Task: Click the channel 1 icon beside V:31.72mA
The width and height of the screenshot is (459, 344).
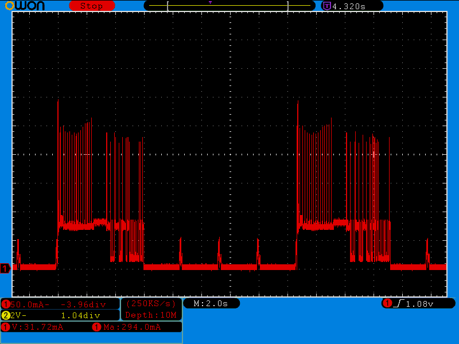Action: click(6, 327)
